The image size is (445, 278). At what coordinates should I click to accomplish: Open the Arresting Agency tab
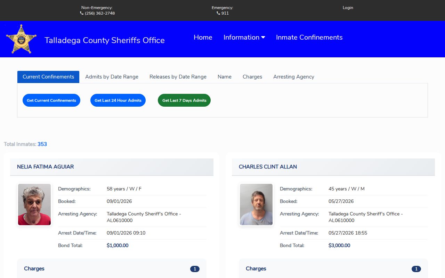tap(294, 77)
